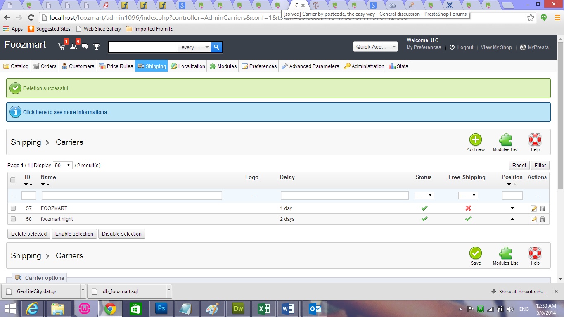The width and height of the screenshot is (564, 317).
Task: Tick the select-all checkbox in table header
Action: coord(13,180)
